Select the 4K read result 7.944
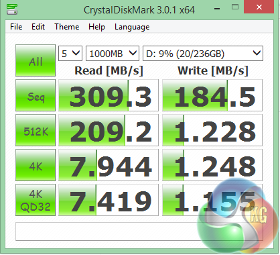This screenshot has height=255, width=280. [x=109, y=165]
